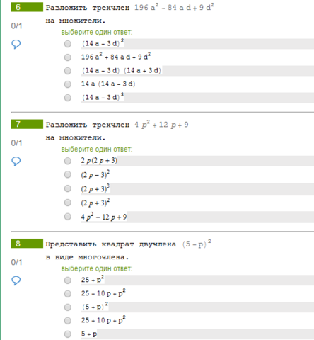Open the comment bubble for question 6
The height and width of the screenshot is (340, 314).
(16, 44)
